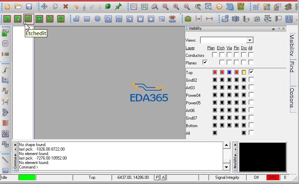Activate the Etchedit application mode
The width and height of the screenshot is (299, 184).
(29, 19)
